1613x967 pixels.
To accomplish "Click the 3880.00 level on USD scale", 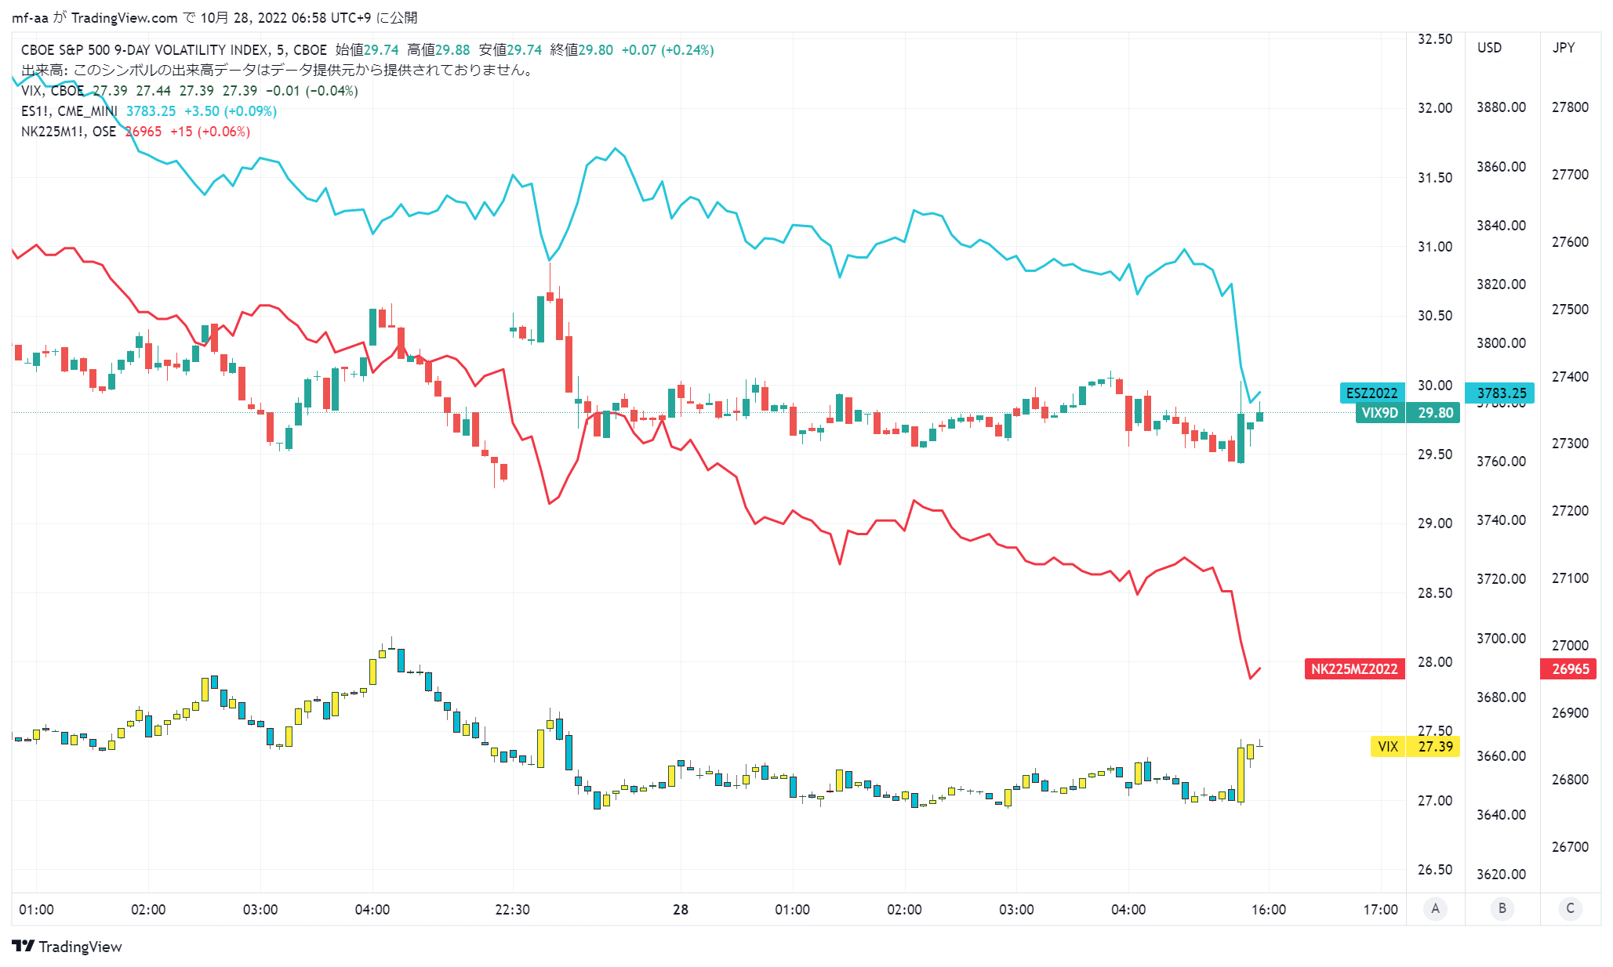I will point(1501,107).
